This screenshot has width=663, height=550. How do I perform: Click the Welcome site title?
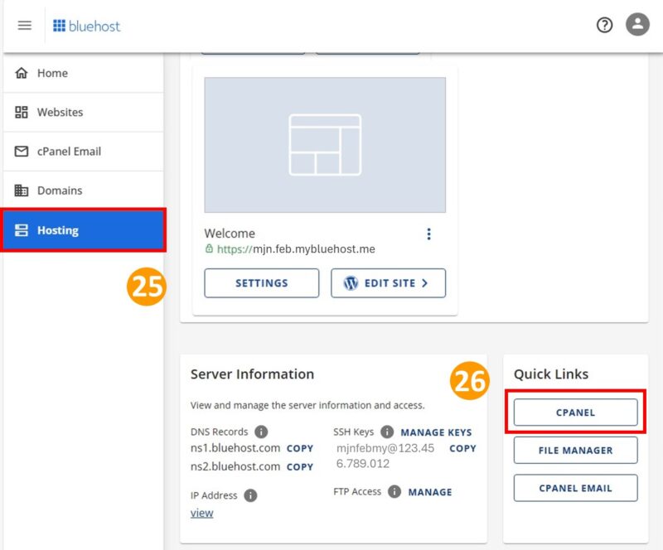[x=230, y=234]
